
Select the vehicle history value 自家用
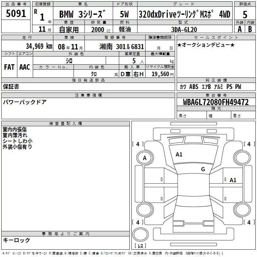coord(69,30)
